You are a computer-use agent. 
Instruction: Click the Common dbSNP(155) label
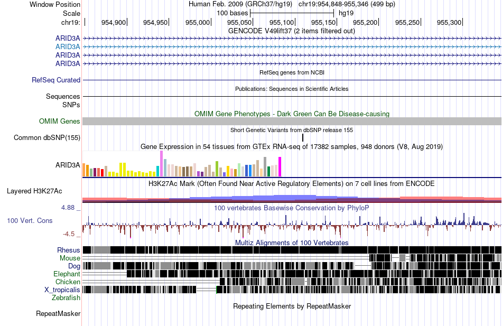pos(47,138)
